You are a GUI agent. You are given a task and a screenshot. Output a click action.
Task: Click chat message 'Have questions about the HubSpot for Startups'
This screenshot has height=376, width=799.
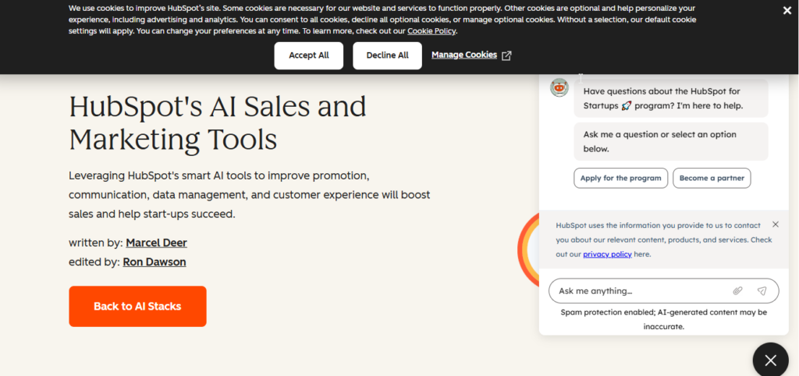point(670,98)
